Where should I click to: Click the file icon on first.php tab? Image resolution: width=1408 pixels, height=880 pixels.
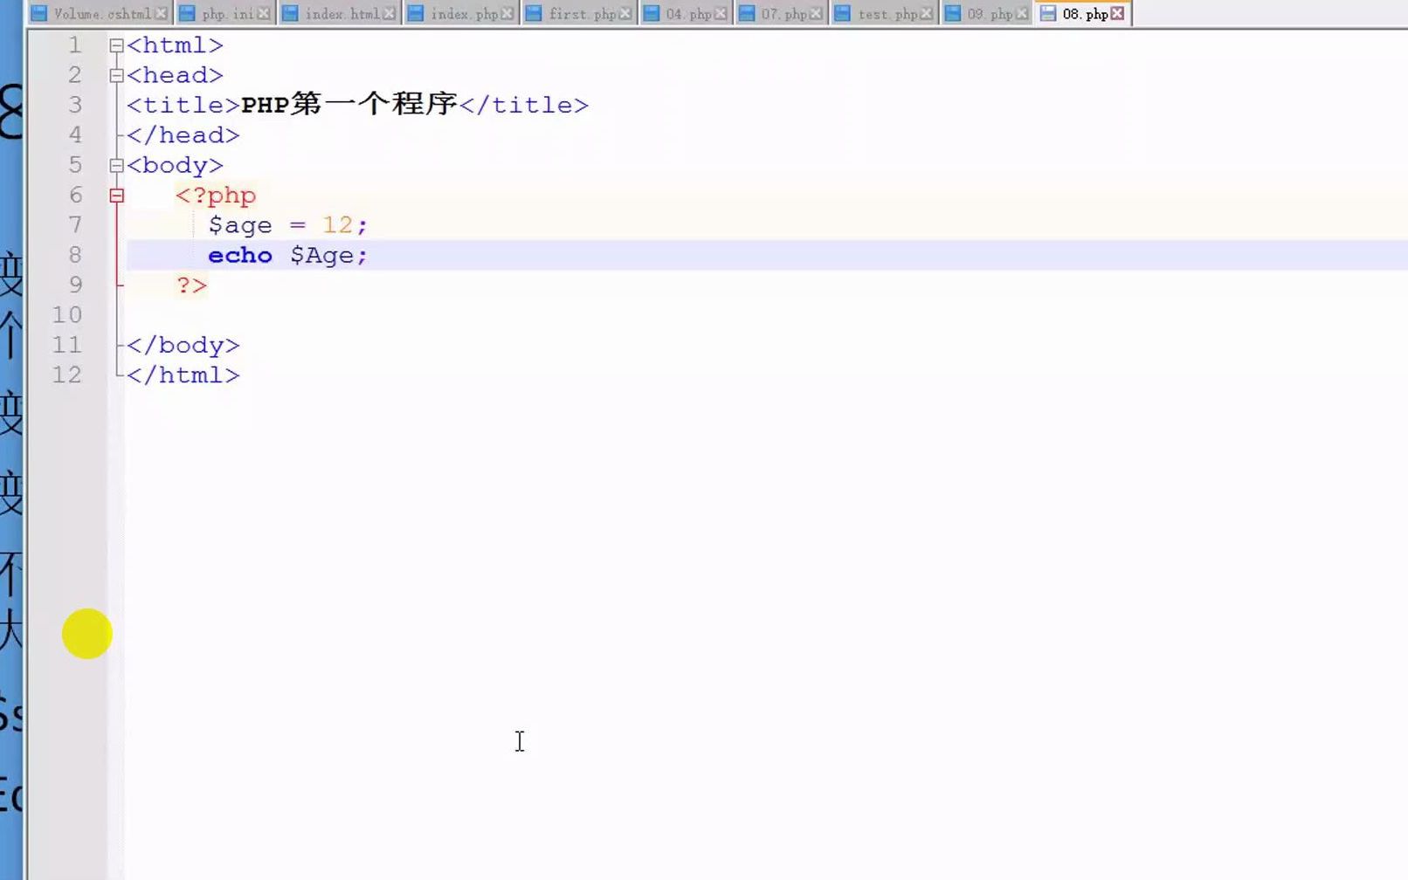pyautogui.click(x=534, y=14)
